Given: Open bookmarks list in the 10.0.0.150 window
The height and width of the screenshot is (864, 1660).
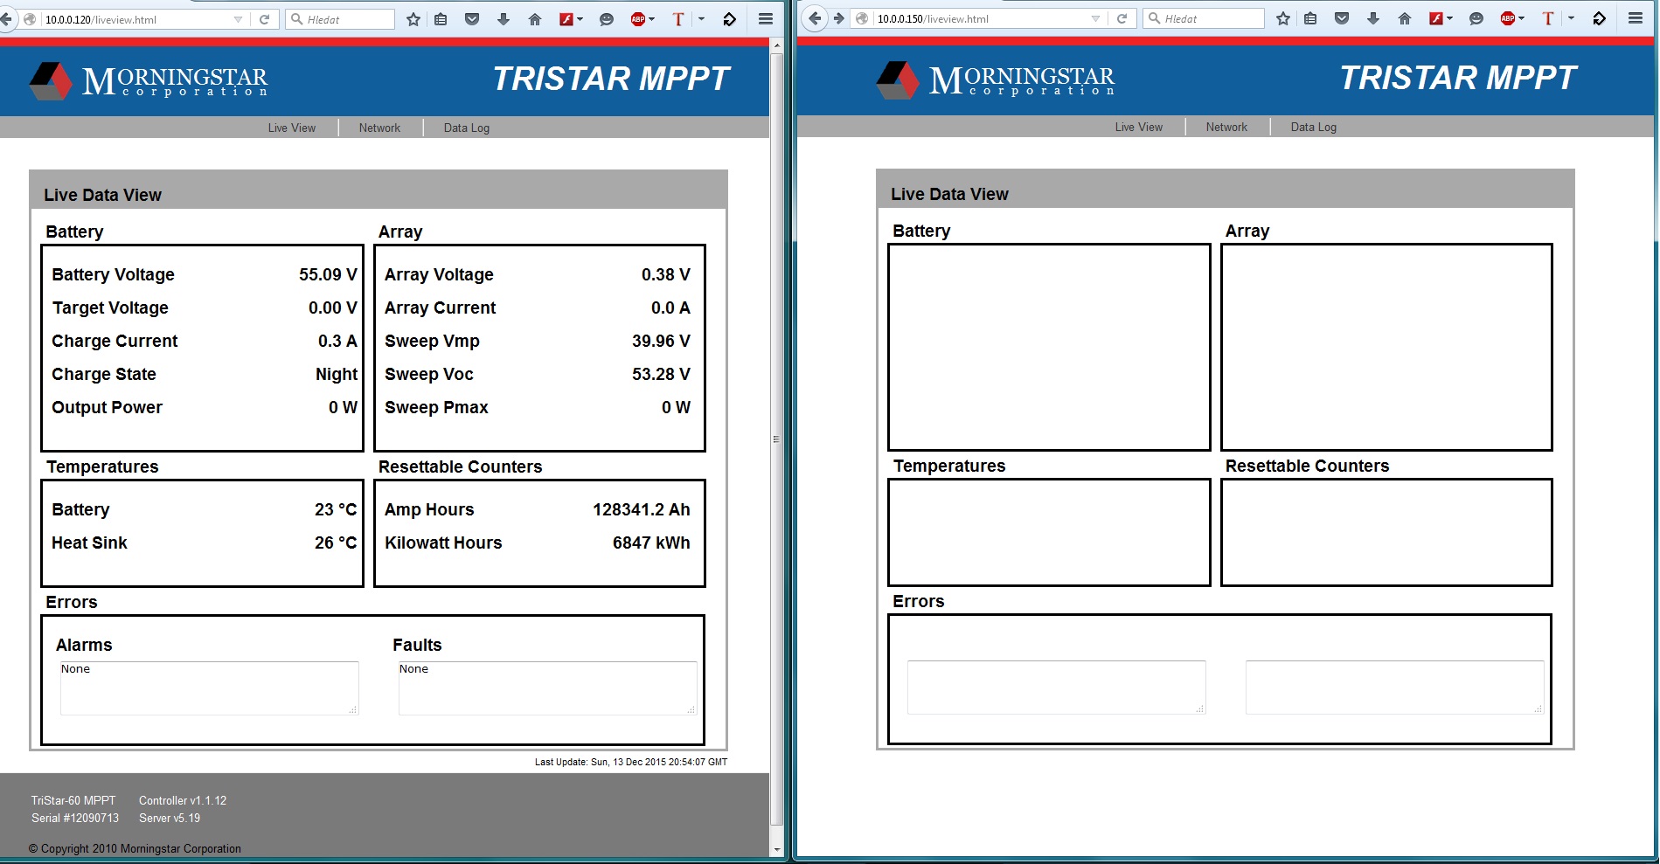Looking at the screenshot, I should click(1310, 18).
